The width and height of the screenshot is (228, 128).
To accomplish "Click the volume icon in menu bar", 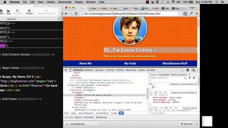I will click(179, 2).
